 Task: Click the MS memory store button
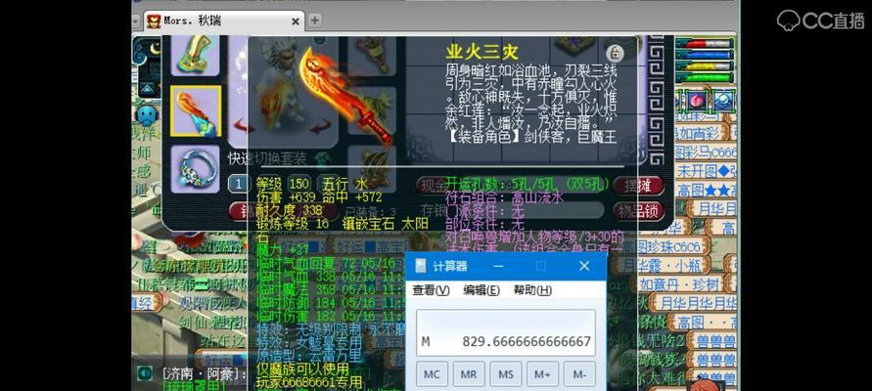tap(506, 374)
